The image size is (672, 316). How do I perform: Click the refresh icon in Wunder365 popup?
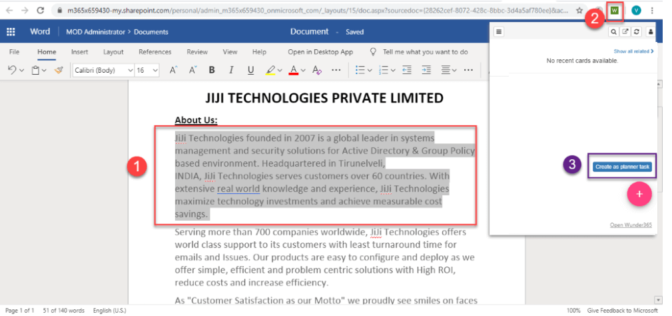tap(637, 31)
